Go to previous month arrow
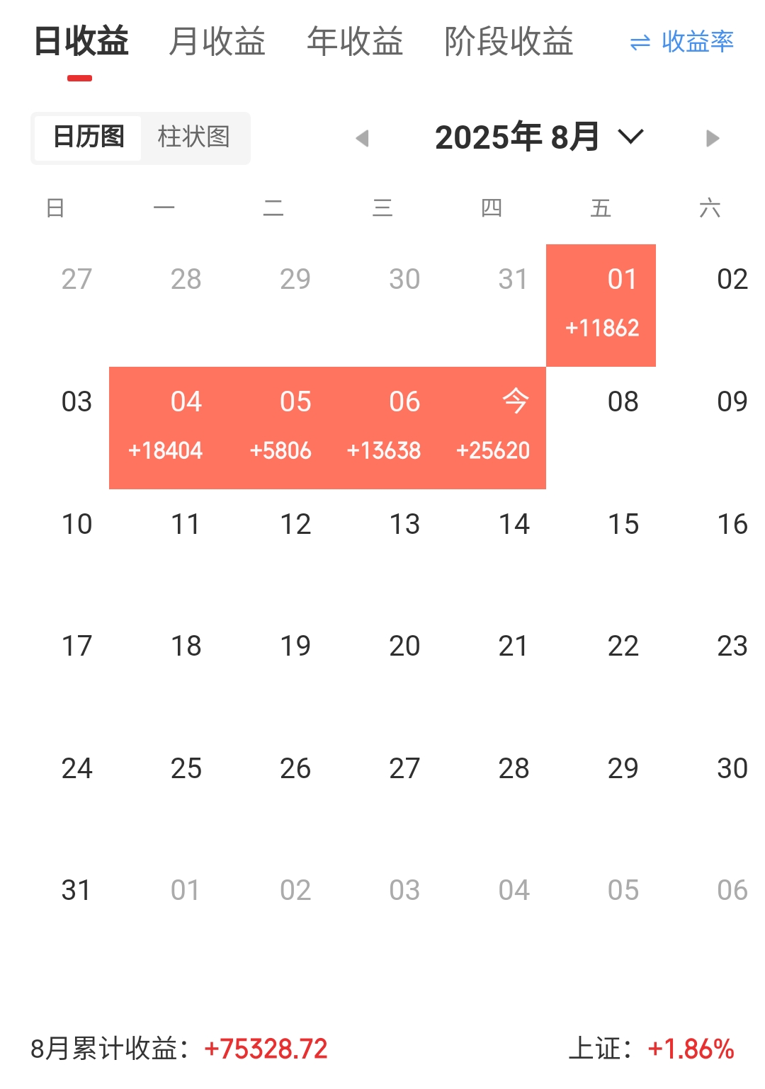 [363, 138]
